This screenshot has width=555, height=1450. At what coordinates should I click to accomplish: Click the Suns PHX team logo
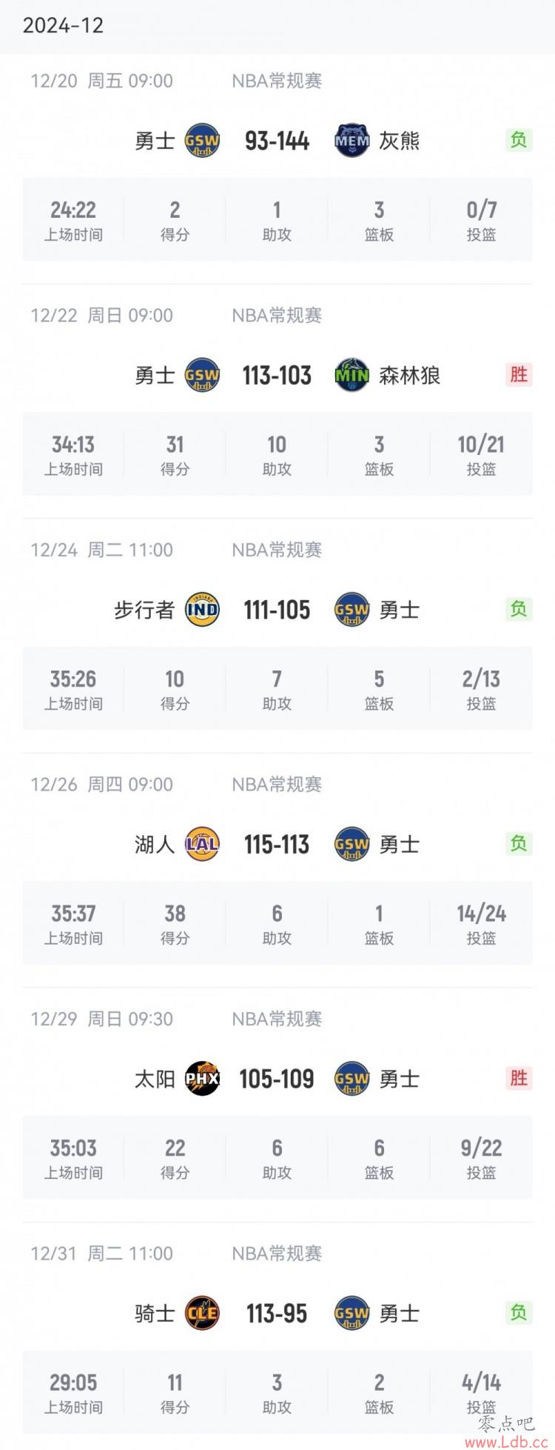tap(202, 1079)
